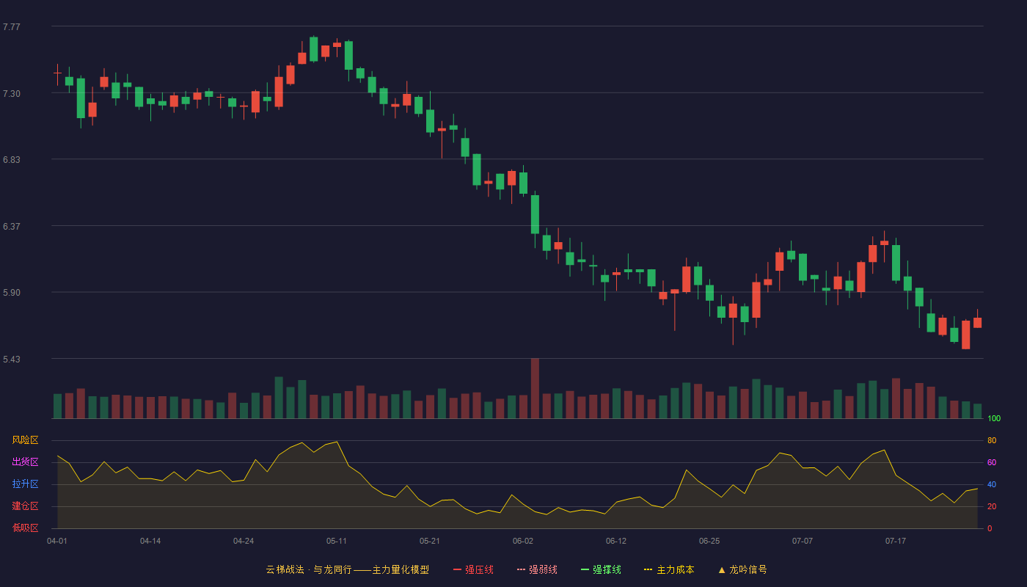Select the 出货区 zone label

pos(25,462)
